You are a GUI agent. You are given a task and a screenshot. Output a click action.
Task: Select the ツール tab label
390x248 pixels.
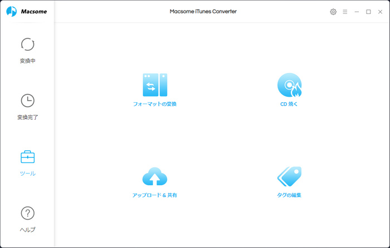(27, 173)
